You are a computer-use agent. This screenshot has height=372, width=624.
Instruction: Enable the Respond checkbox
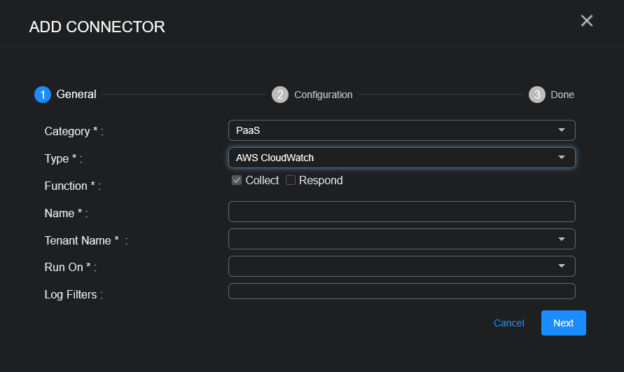(291, 181)
